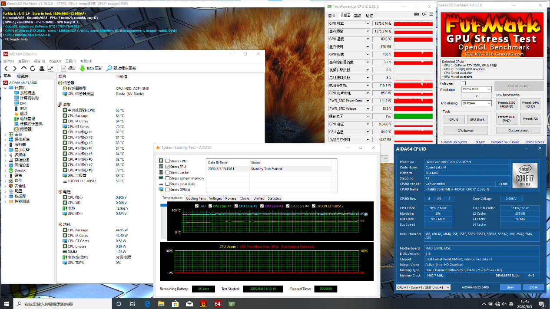
Task: Switch to Cooling Fans tab
Action: [x=196, y=198]
